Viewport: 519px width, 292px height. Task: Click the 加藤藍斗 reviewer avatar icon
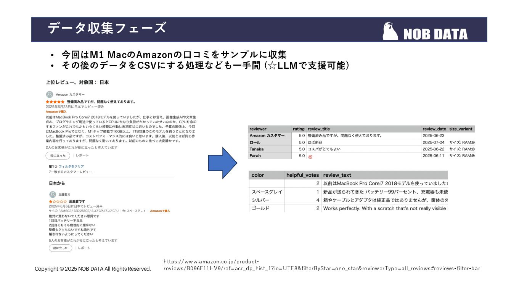click(x=53, y=194)
